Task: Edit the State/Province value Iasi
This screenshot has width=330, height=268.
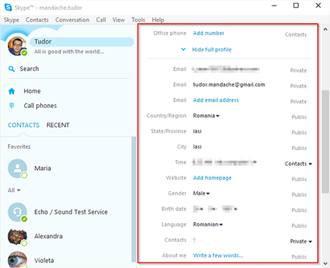Action: click(197, 131)
